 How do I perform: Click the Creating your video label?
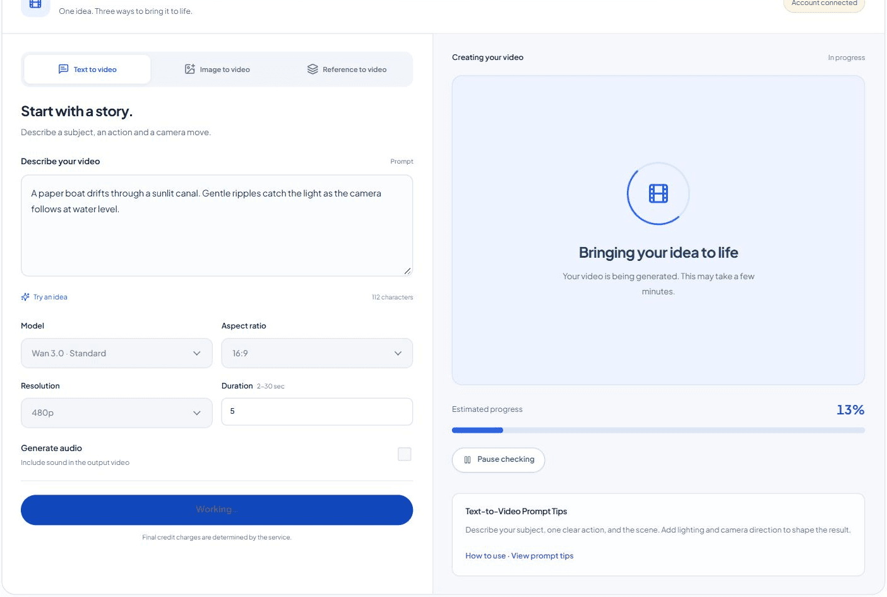click(487, 57)
